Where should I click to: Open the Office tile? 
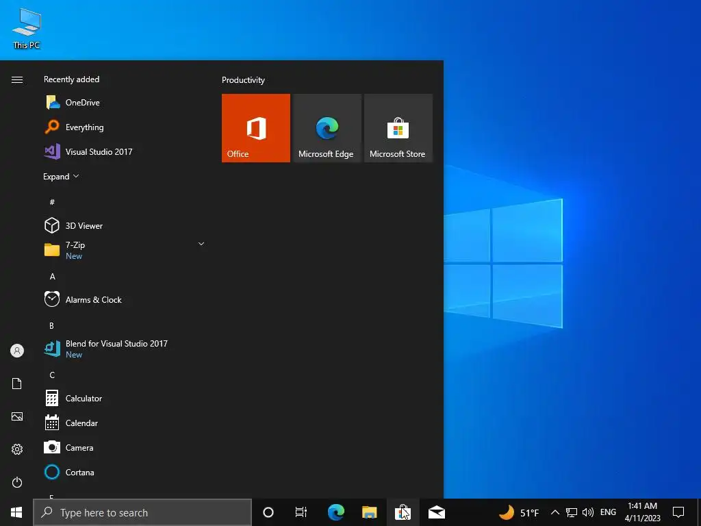click(256, 128)
